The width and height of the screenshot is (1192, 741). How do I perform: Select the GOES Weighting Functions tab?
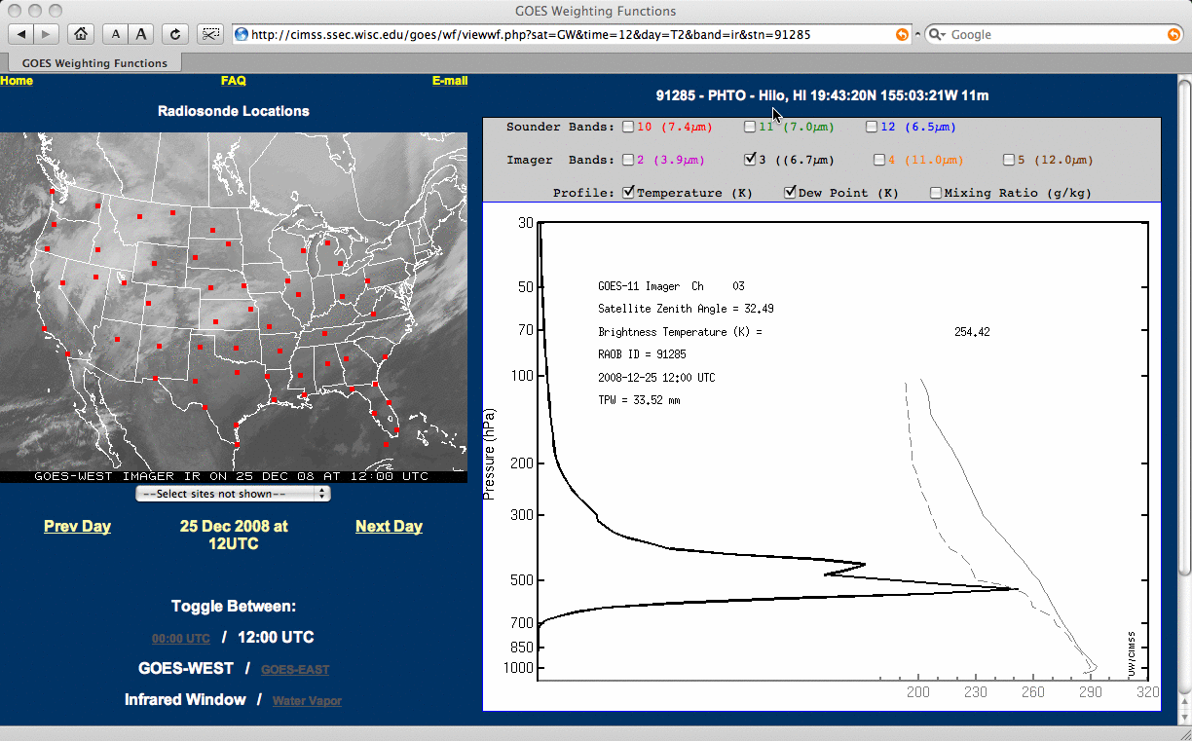tap(94, 63)
